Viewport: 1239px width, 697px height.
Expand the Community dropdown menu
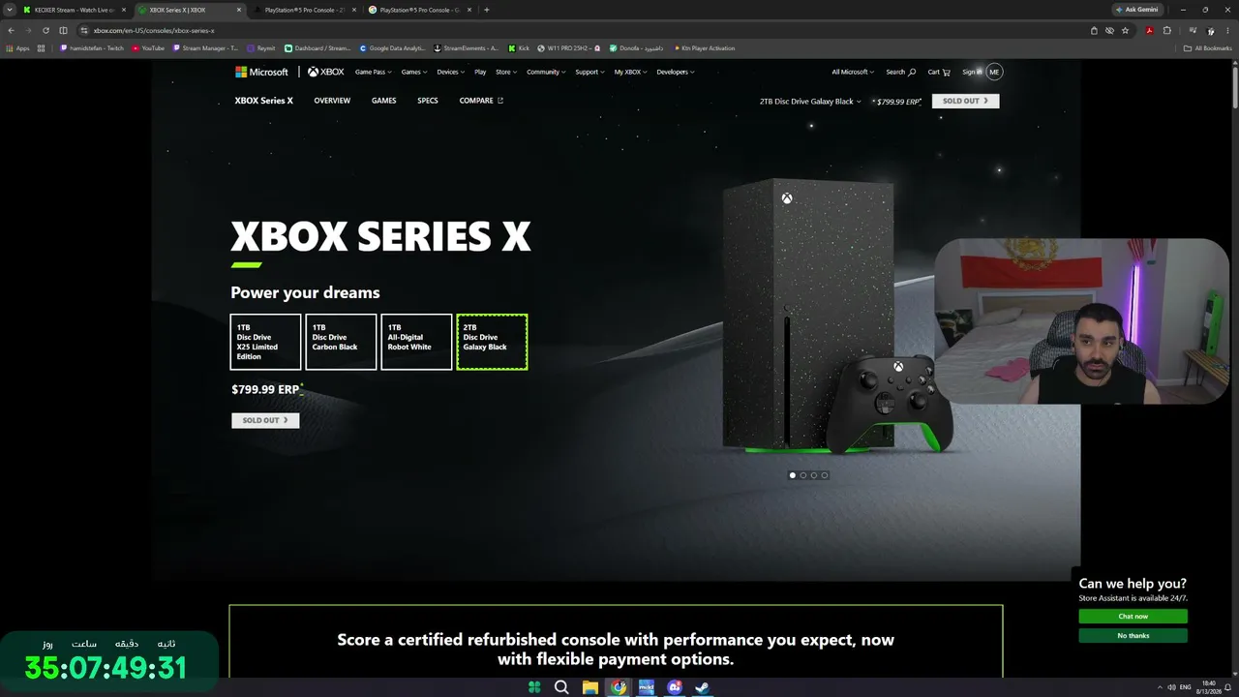click(546, 72)
